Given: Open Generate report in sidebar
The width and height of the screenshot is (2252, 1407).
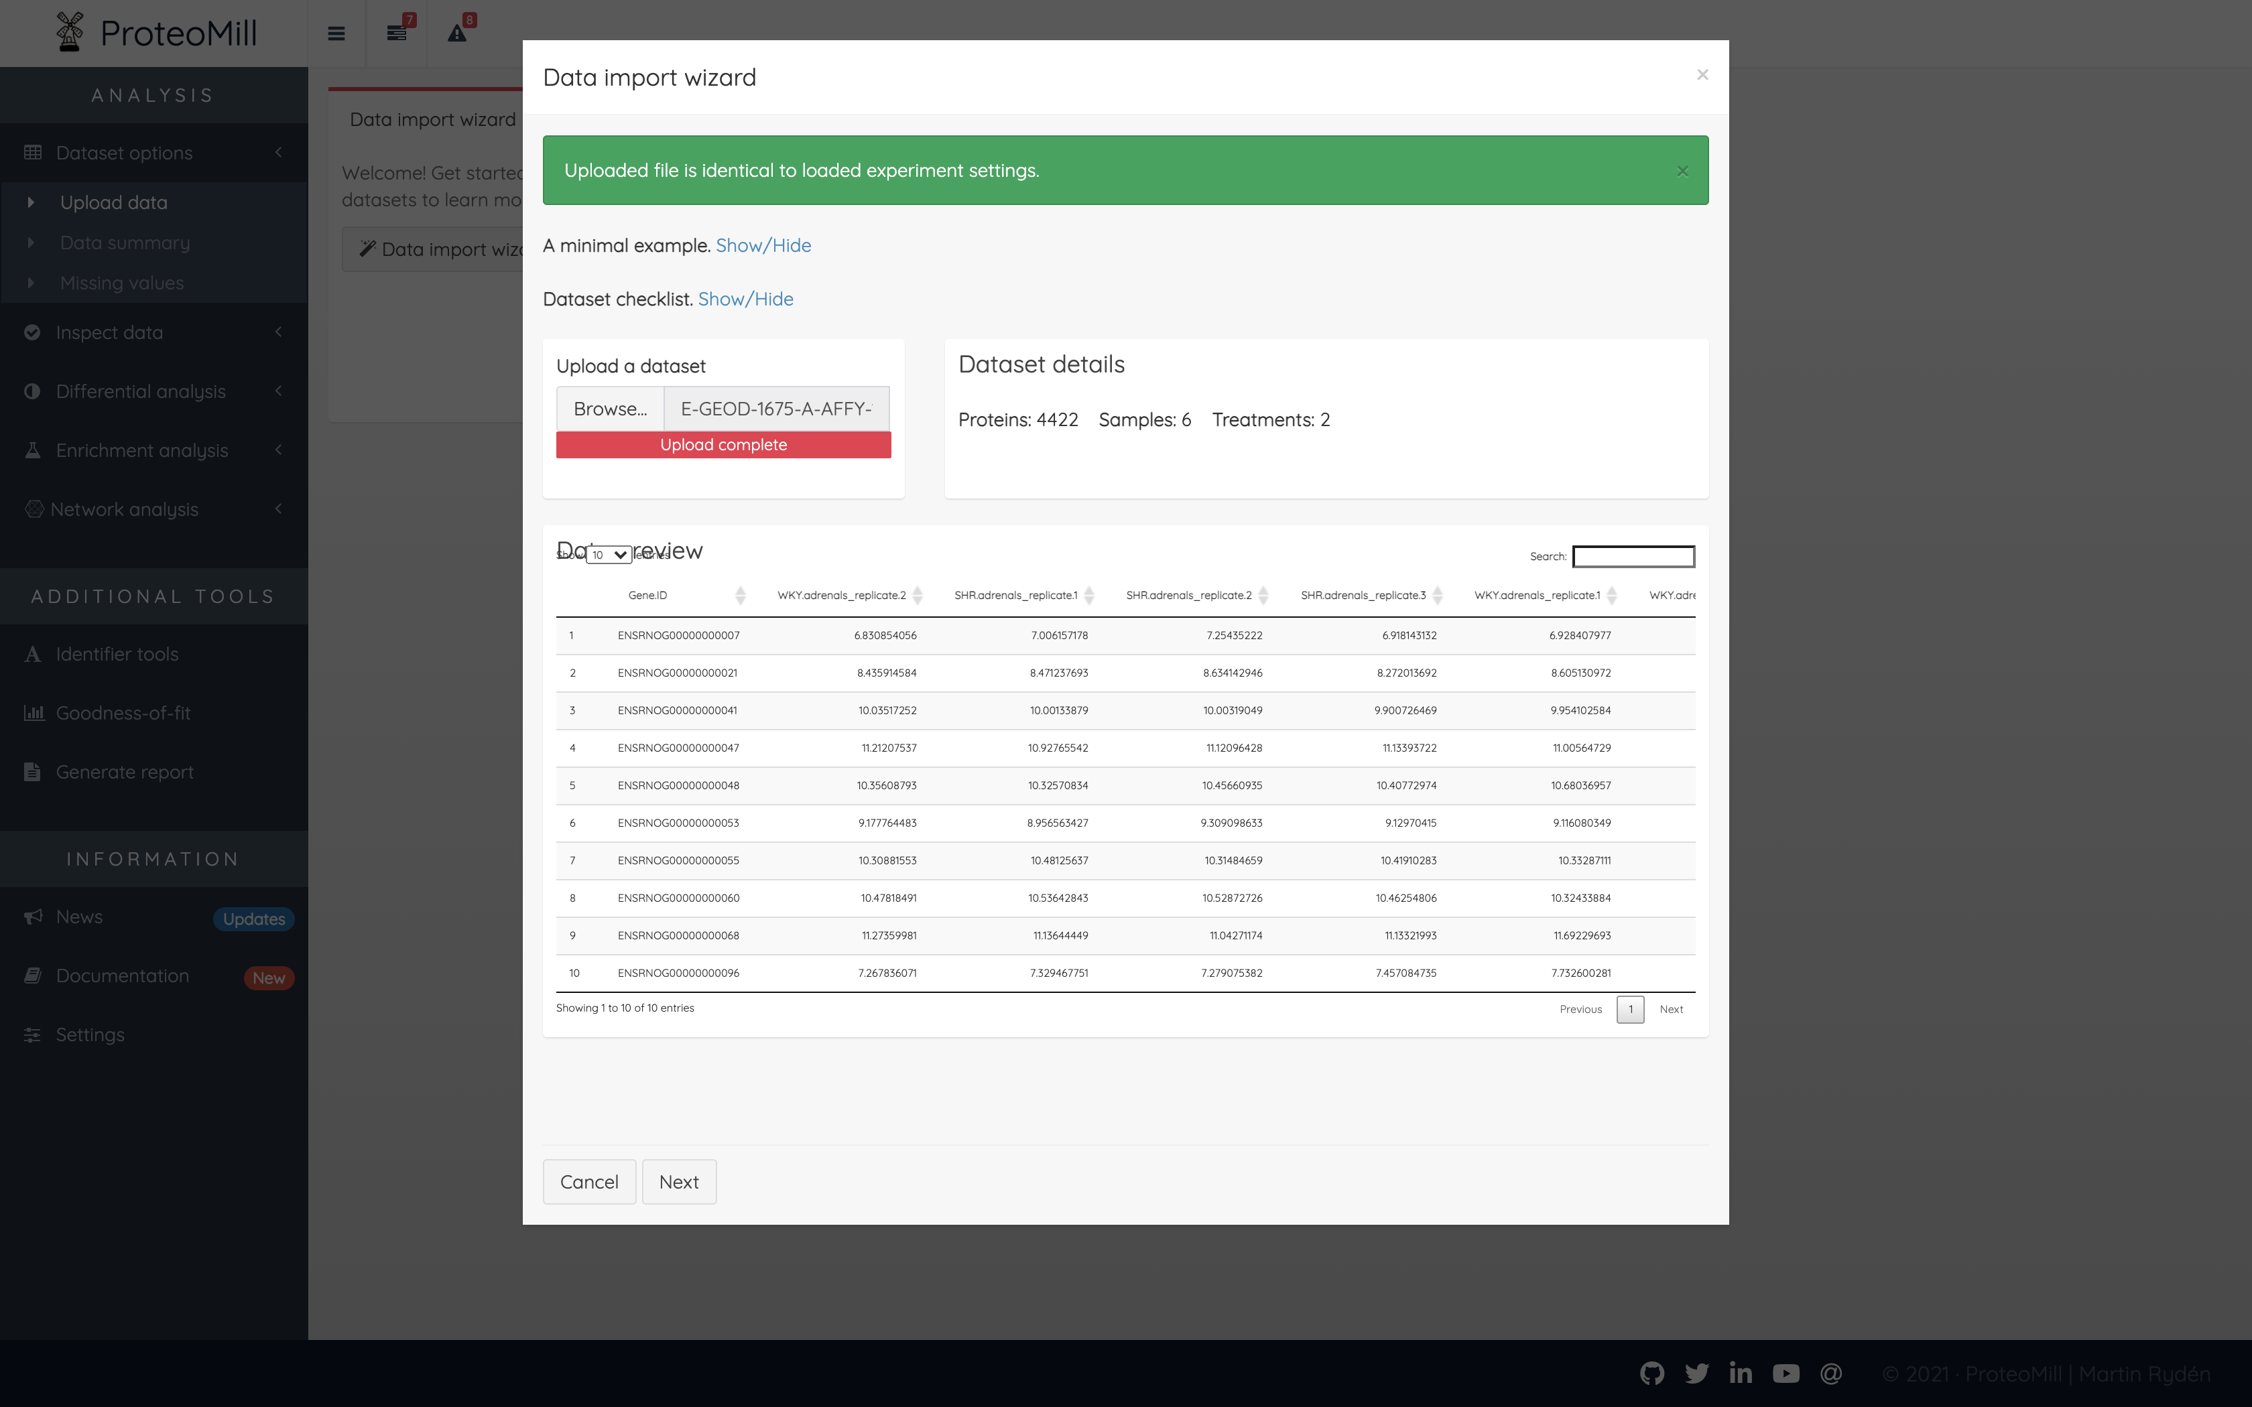Looking at the screenshot, I should [125, 773].
